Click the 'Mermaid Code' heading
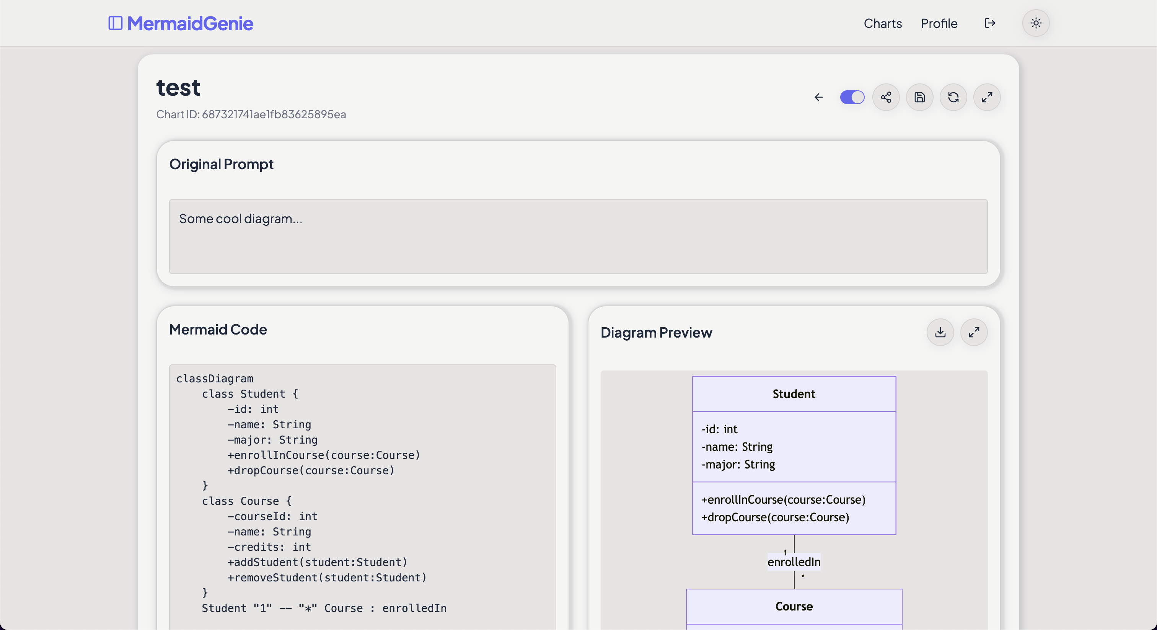The height and width of the screenshot is (630, 1157). (218, 330)
